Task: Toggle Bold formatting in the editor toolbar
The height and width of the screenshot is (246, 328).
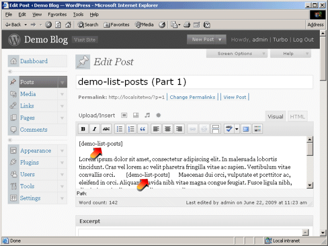Action: point(83,129)
